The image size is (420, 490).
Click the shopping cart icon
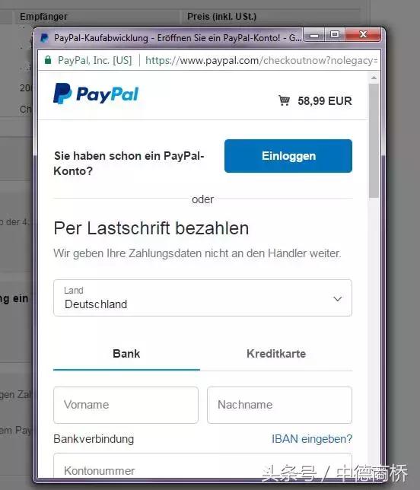click(284, 100)
